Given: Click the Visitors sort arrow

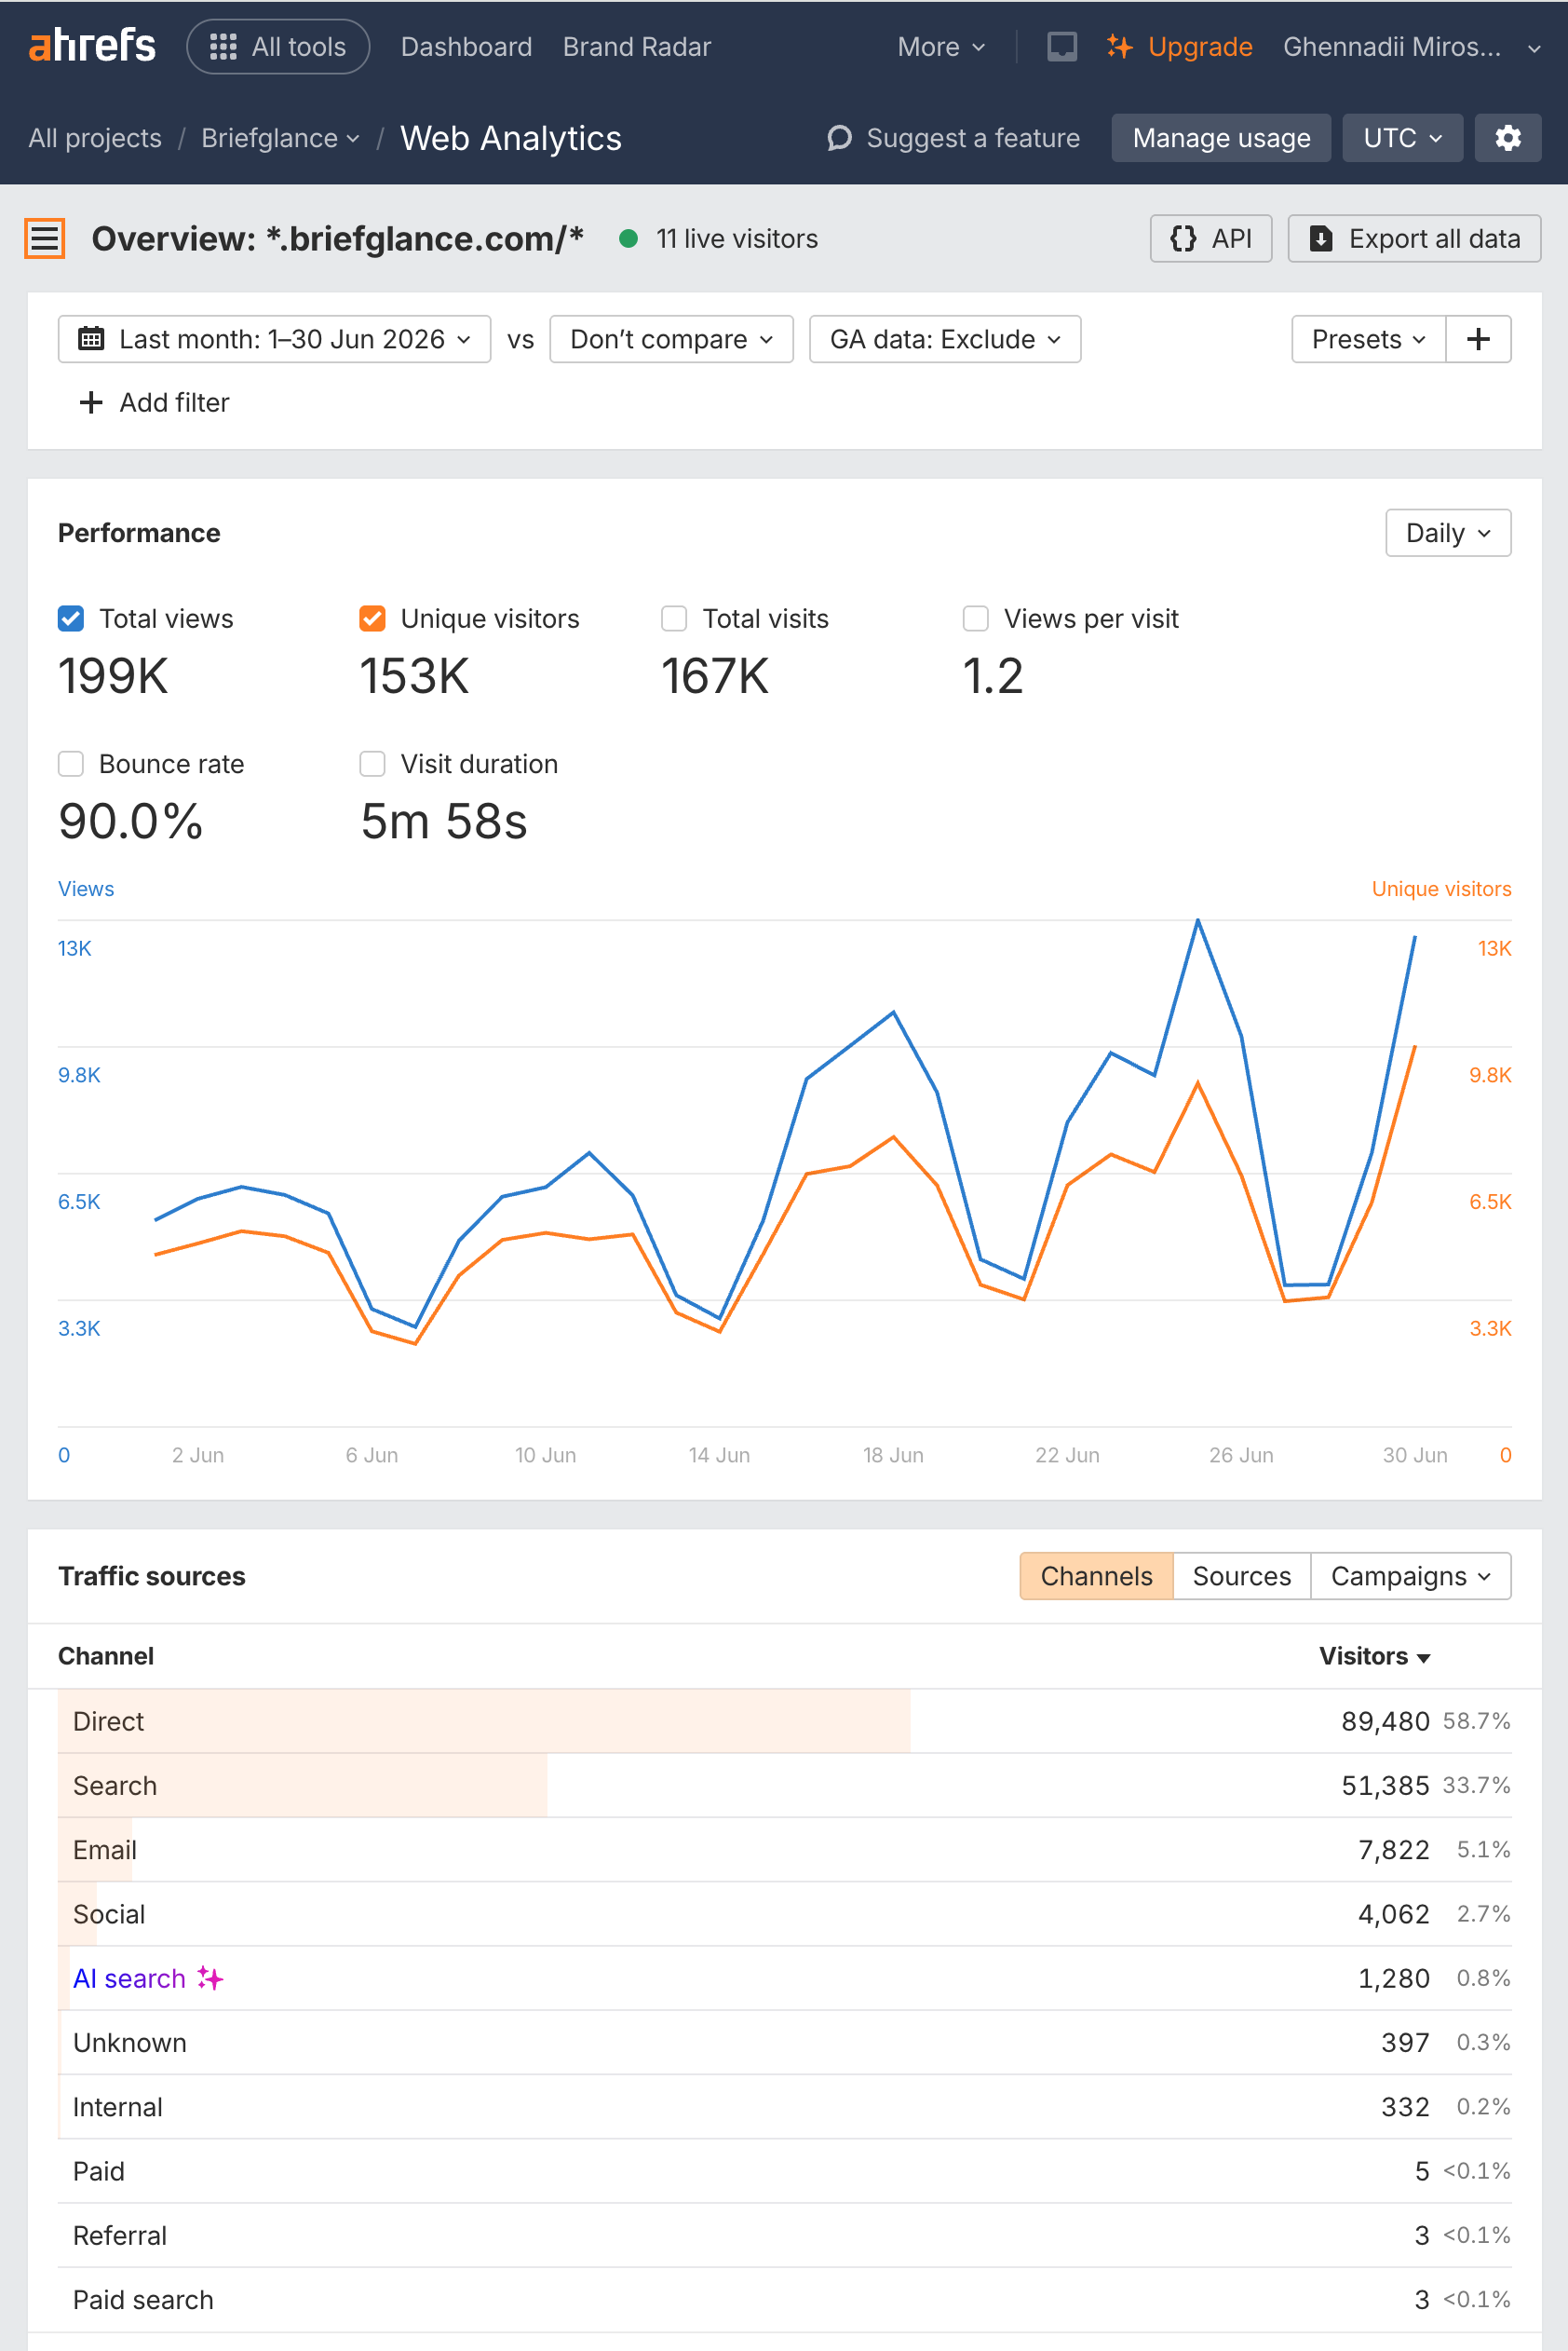Looking at the screenshot, I should (x=1423, y=1658).
